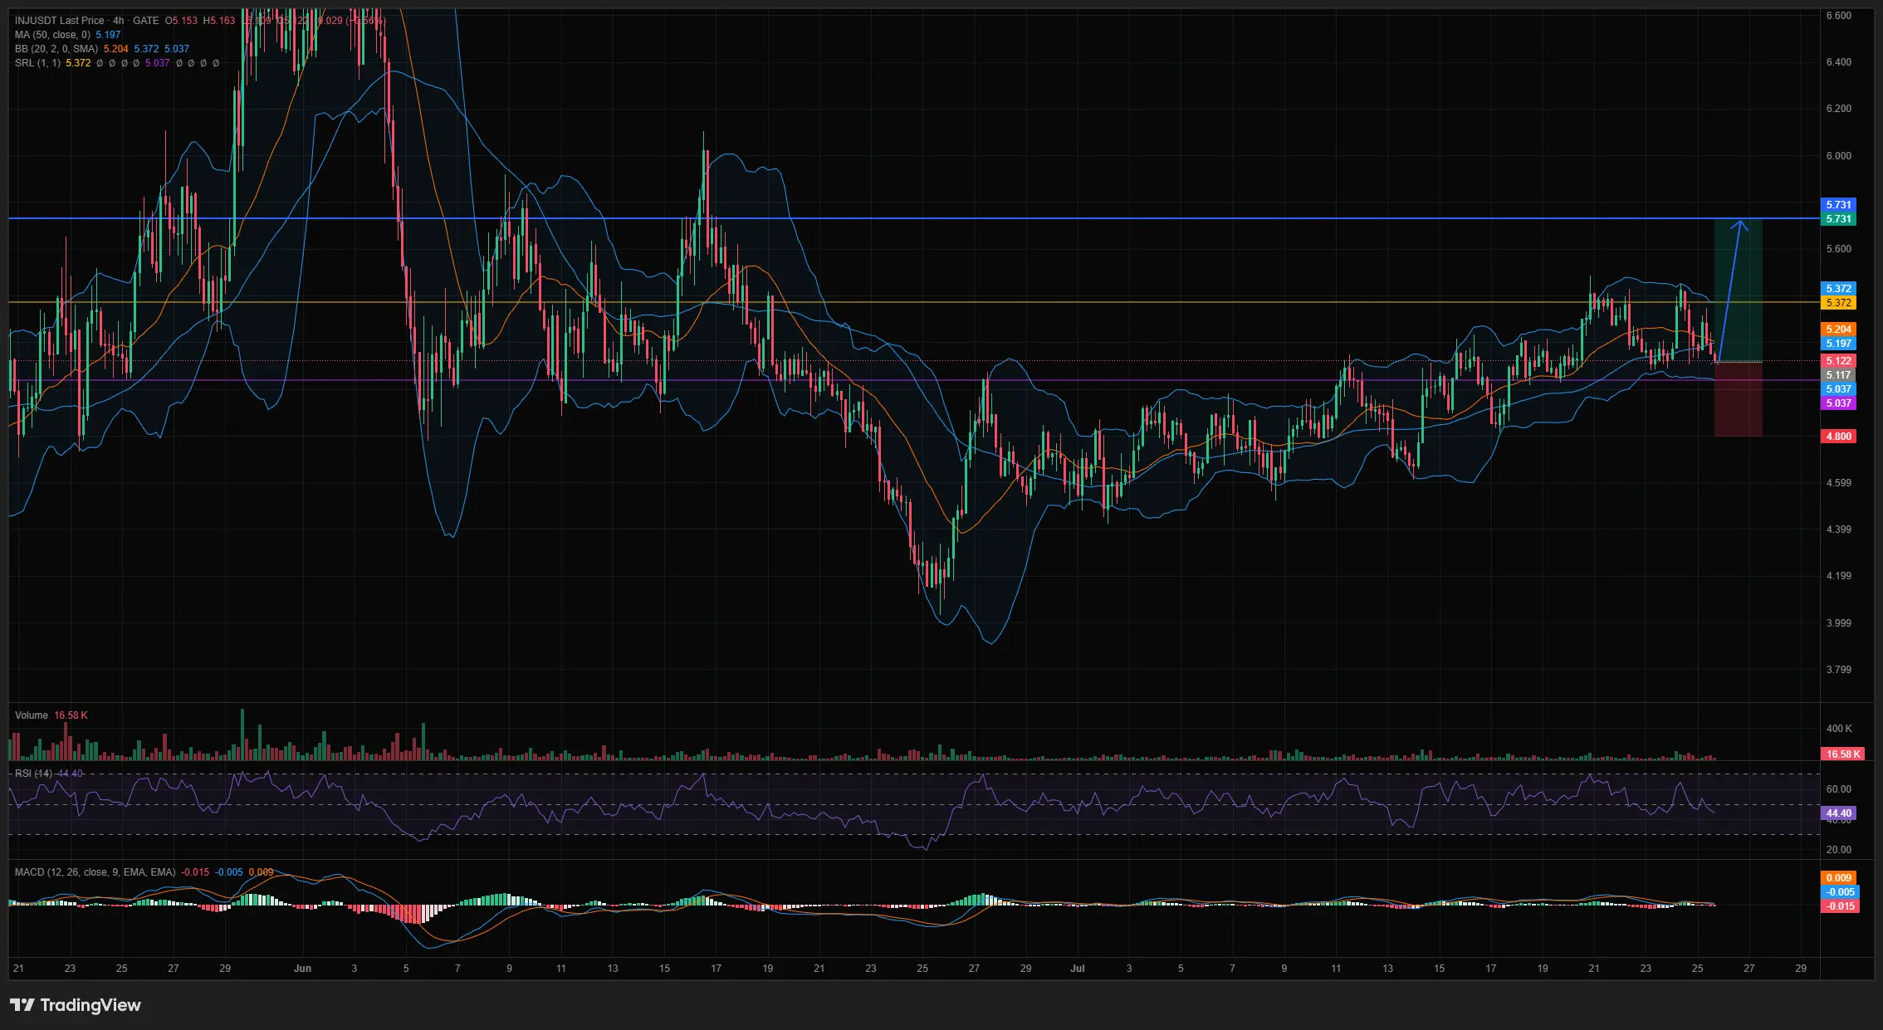Select the 16.58 K value beside the Volume label

click(x=71, y=715)
